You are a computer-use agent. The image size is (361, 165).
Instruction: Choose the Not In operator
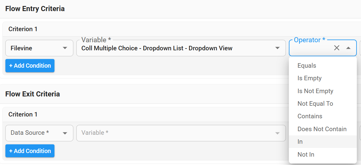[x=306, y=155]
